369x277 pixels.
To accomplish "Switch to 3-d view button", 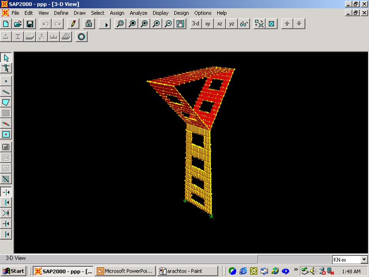I will point(196,24).
